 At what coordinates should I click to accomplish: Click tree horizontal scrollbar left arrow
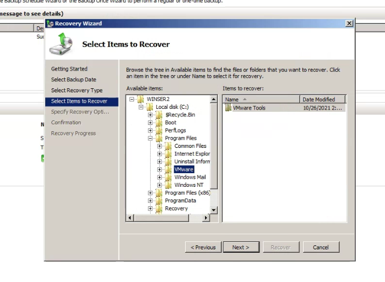pyautogui.click(x=129, y=218)
